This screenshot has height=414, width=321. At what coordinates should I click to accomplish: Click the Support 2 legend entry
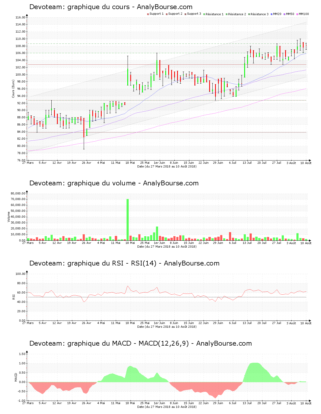tap(174, 14)
